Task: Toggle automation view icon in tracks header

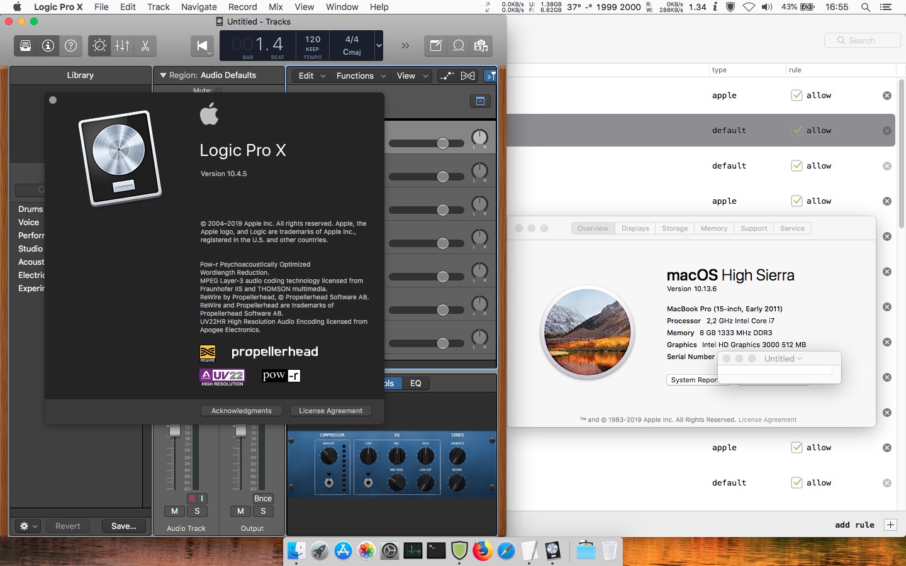Action: pyautogui.click(x=447, y=75)
